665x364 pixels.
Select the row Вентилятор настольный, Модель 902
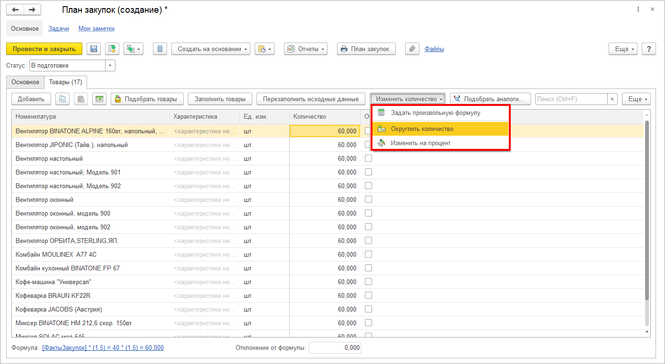tap(328, 186)
